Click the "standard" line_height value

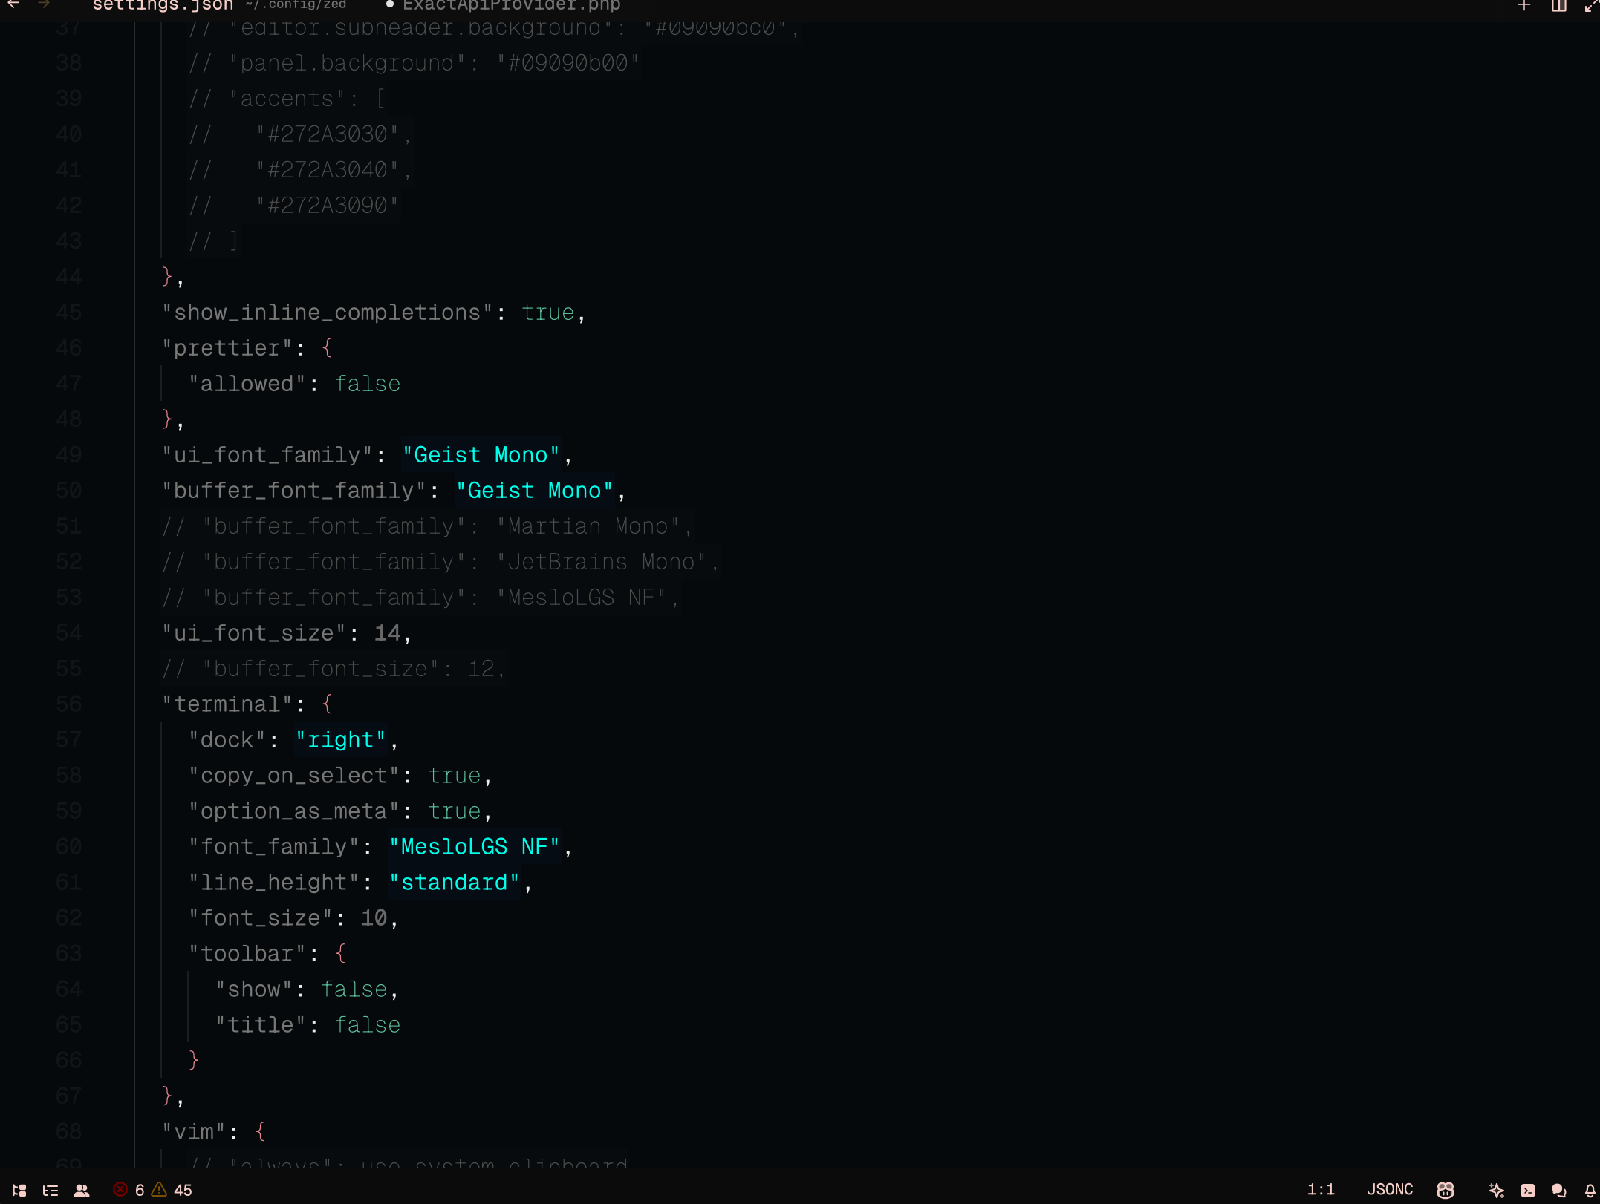(x=455, y=883)
